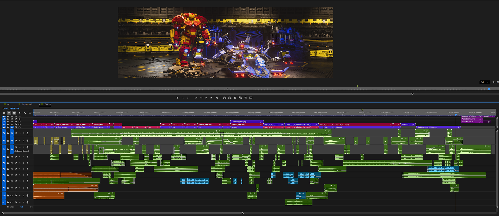Mute audio track A7
499x216 pixels.
(x=19, y=175)
